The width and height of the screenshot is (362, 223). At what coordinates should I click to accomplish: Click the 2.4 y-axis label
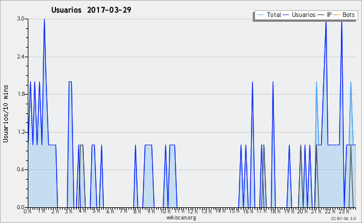pos(21,57)
